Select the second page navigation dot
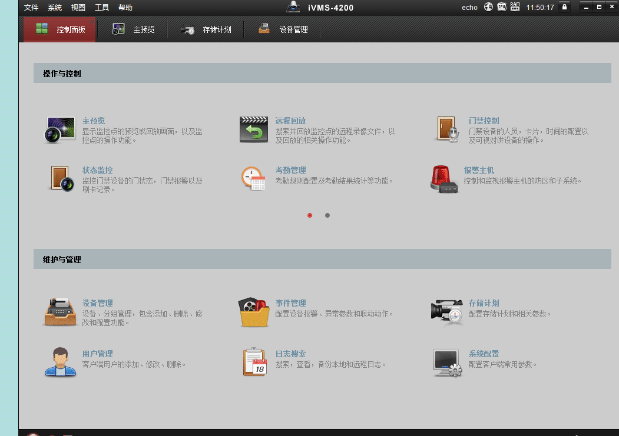 pyautogui.click(x=327, y=215)
